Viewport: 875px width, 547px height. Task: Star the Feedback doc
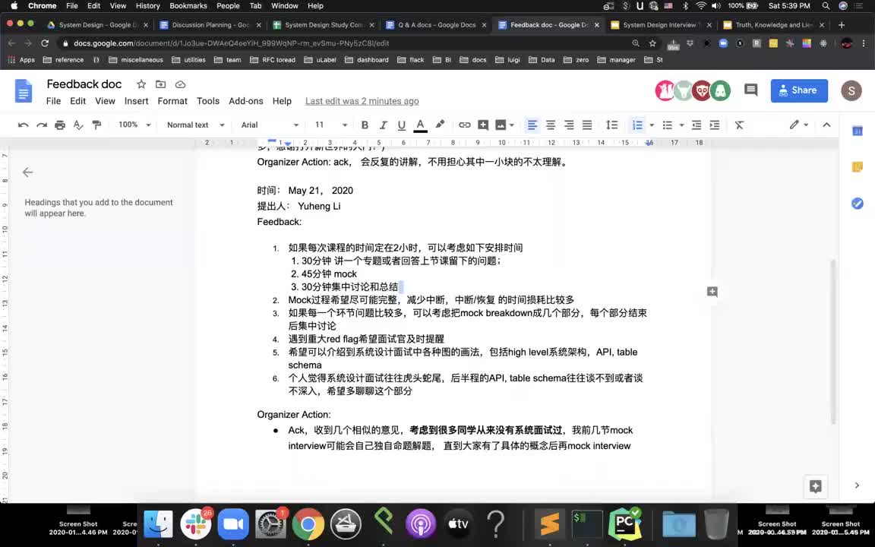click(141, 84)
